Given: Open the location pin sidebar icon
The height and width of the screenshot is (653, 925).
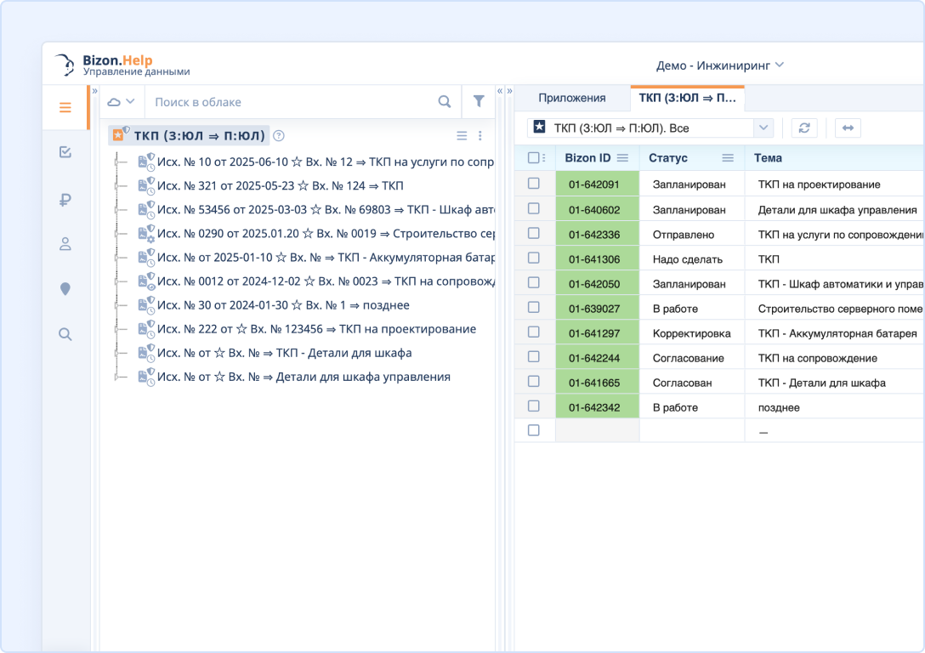Looking at the screenshot, I should [65, 290].
